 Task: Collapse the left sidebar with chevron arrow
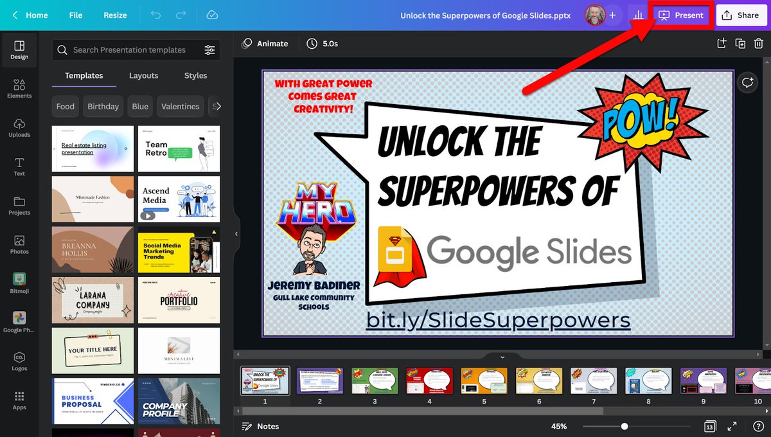236,234
